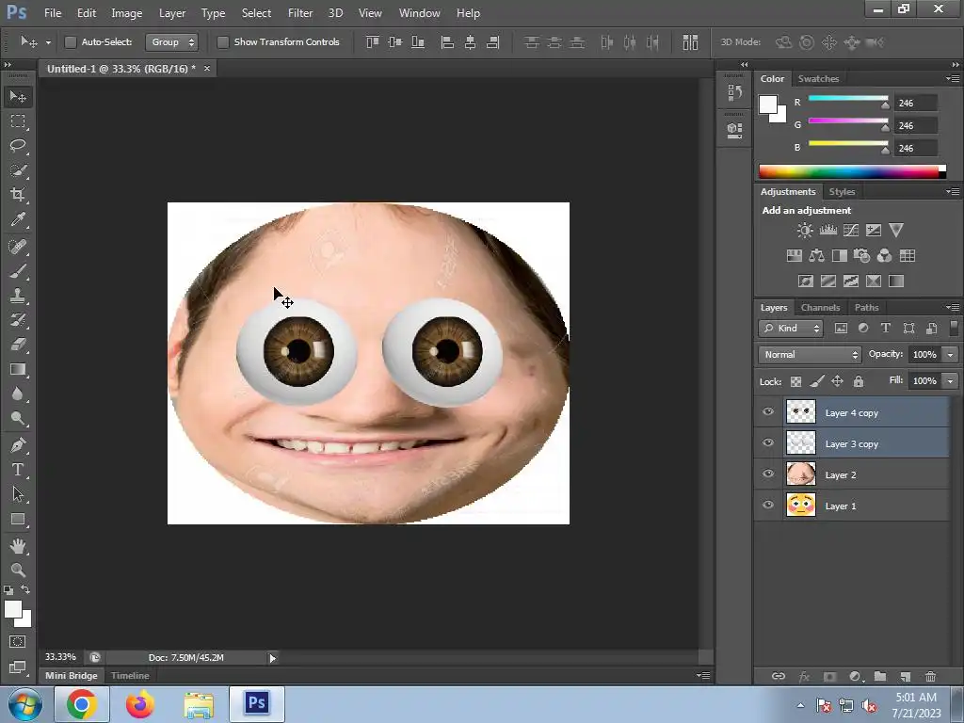Hide Layer 2 using its eye icon

click(768, 474)
